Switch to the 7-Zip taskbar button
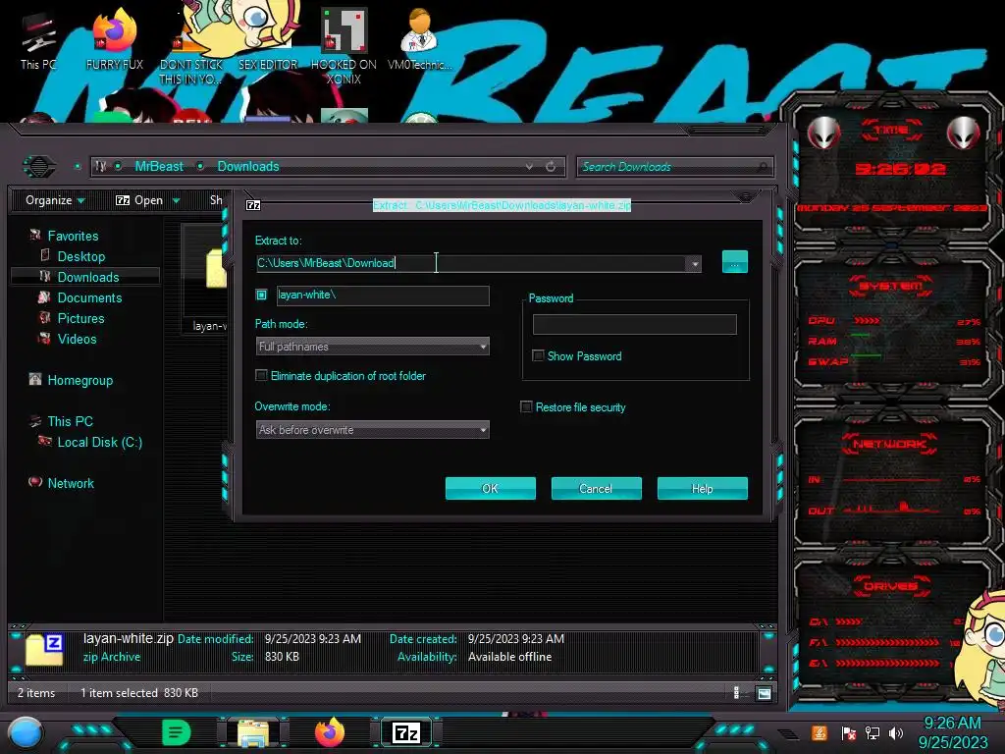1005x754 pixels. click(406, 732)
